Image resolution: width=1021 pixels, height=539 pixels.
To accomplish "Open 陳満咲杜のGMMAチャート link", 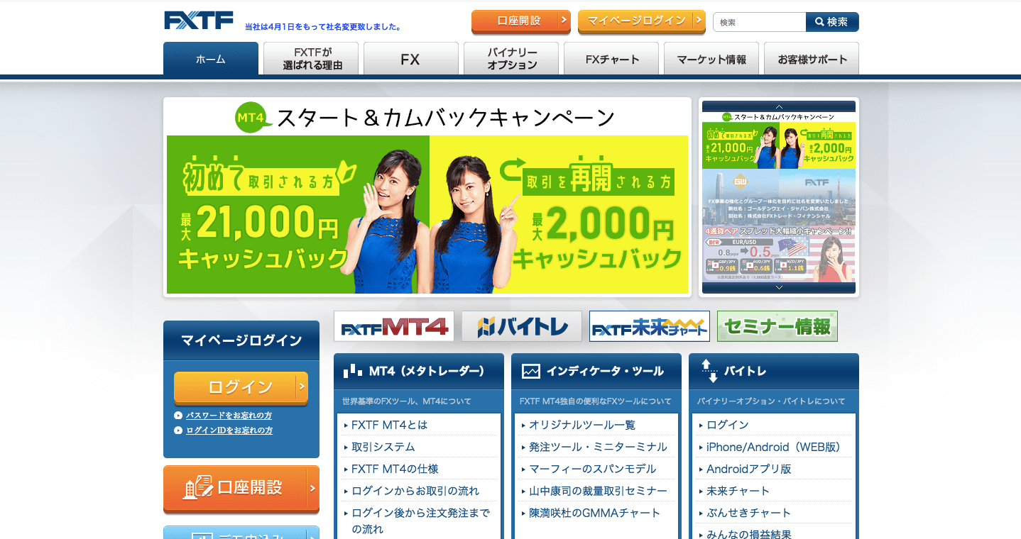I will (594, 513).
